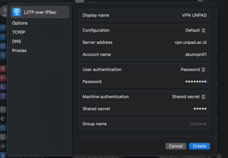Open the DNS section

16,41
